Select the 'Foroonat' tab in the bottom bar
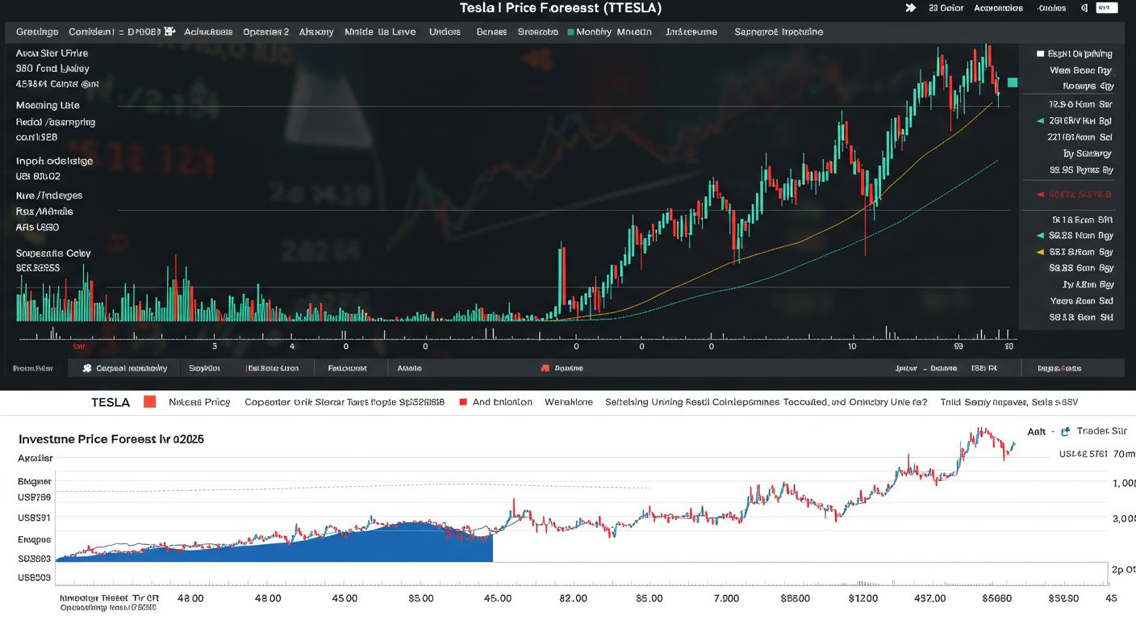1136x620 pixels. point(347,368)
